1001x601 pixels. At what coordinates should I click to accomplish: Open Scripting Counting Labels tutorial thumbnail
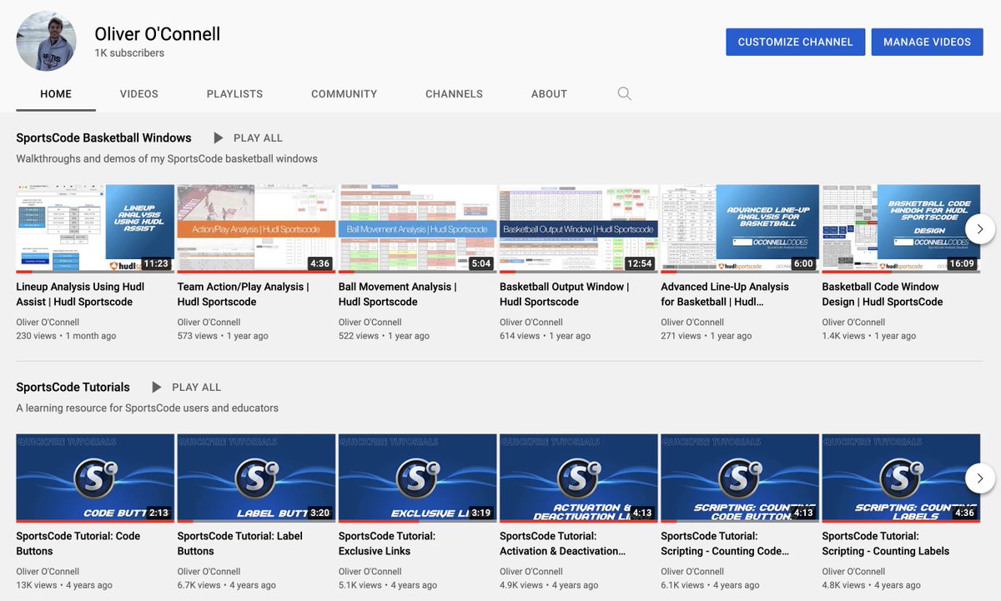pos(901,478)
